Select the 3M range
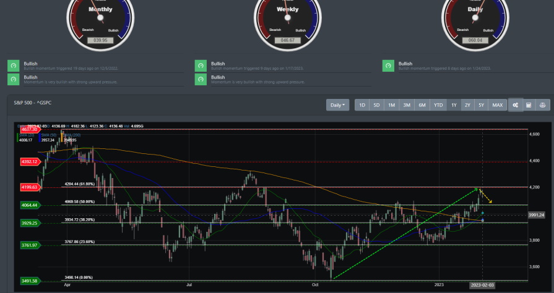The height and width of the screenshot is (293, 554). (407, 105)
